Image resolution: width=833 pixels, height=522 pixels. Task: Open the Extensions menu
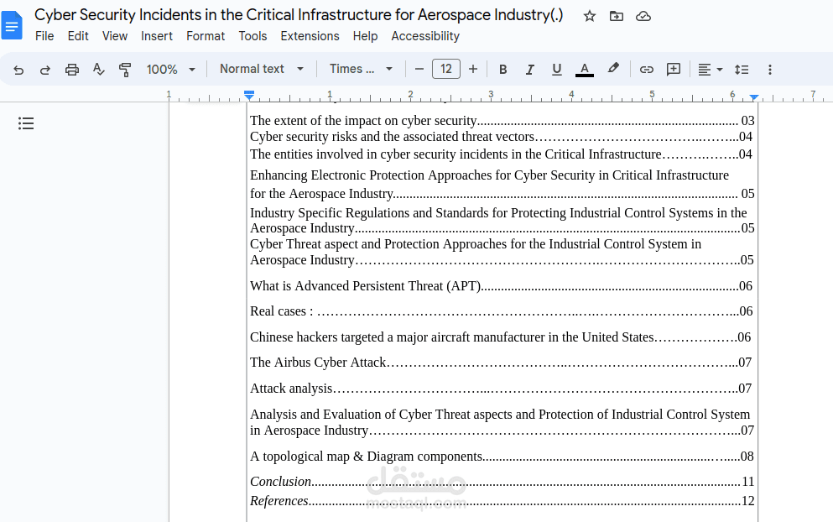click(310, 36)
